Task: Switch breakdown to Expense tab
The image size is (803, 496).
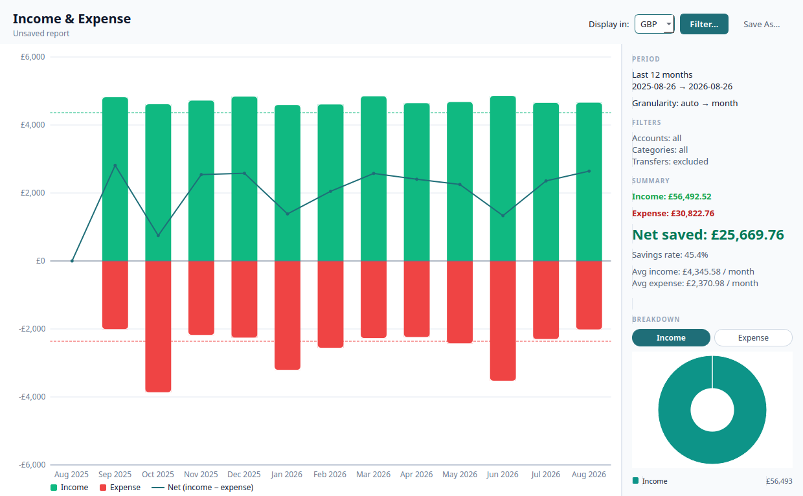Action: 753,337
